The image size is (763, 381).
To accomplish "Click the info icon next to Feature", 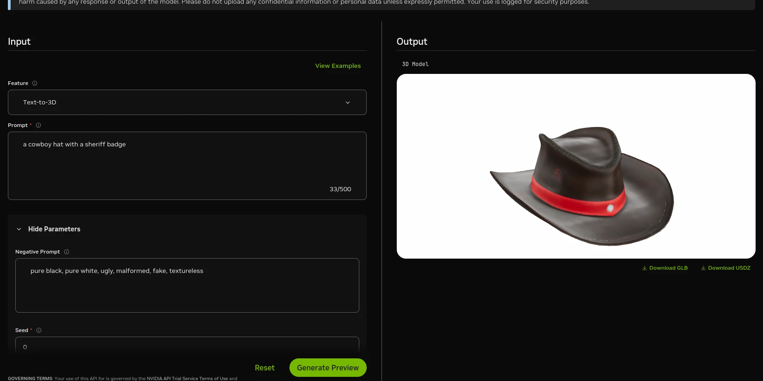I will coord(35,83).
